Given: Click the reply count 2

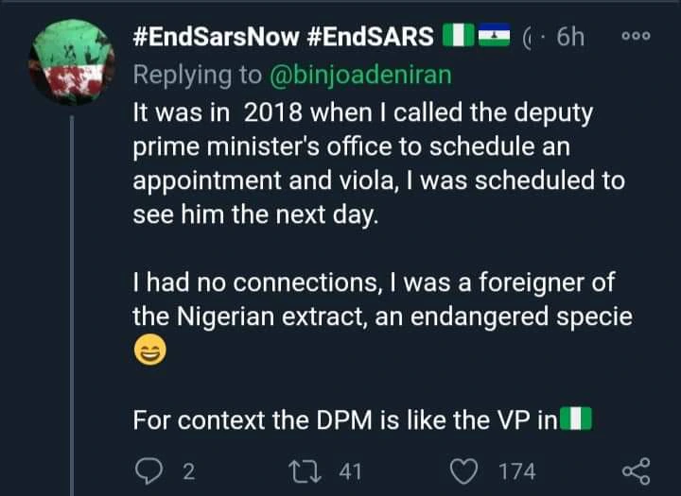Looking at the screenshot, I should 187,470.
